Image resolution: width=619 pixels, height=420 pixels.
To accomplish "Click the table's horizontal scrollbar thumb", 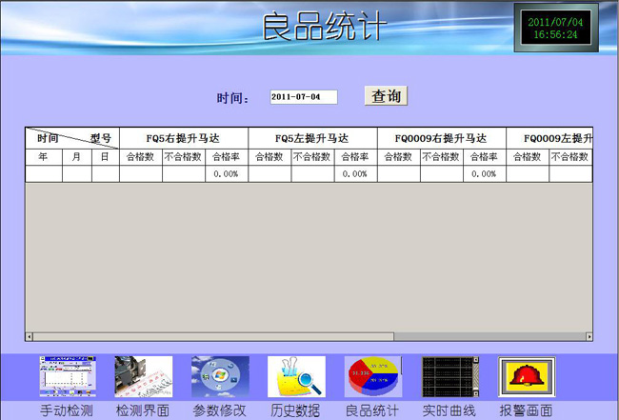I will pyautogui.click(x=213, y=337).
